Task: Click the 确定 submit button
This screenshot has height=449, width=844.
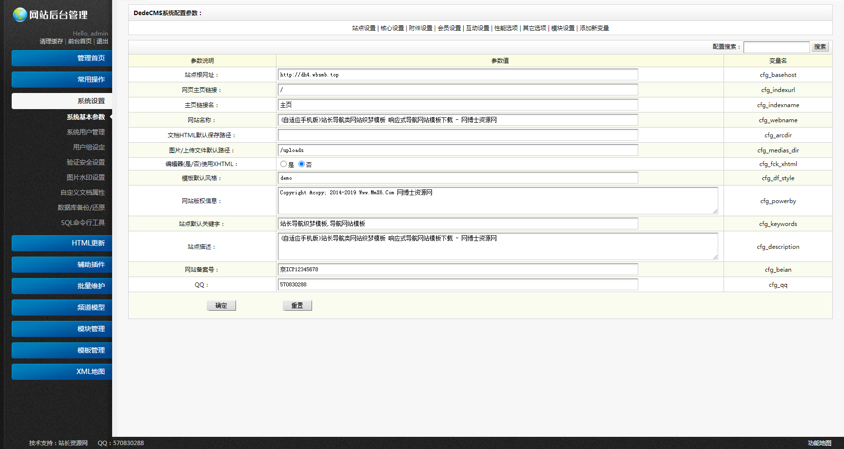Action: [x=221, y=305]
